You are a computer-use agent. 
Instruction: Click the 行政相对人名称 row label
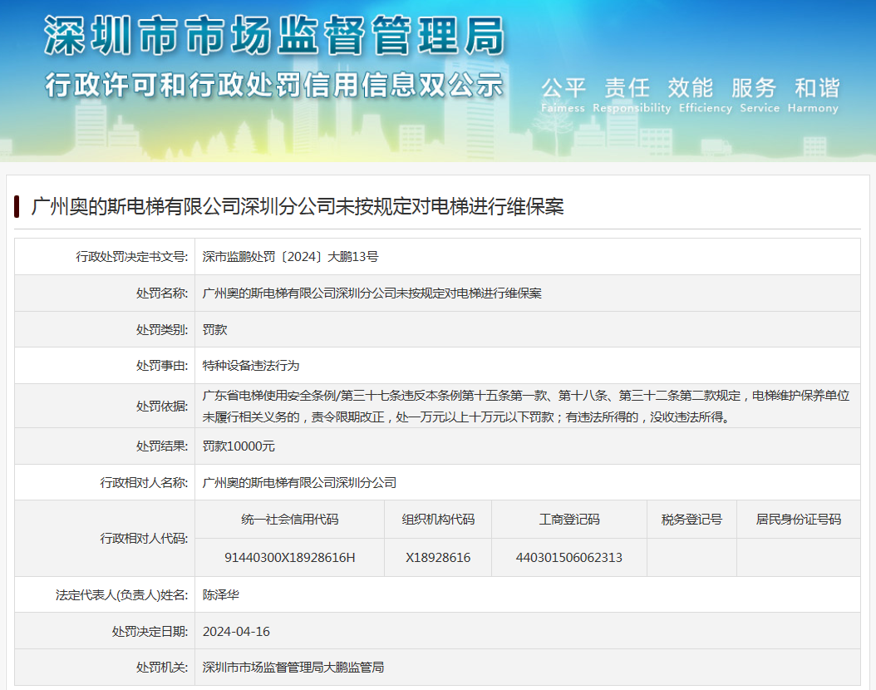tap(144, 483)
